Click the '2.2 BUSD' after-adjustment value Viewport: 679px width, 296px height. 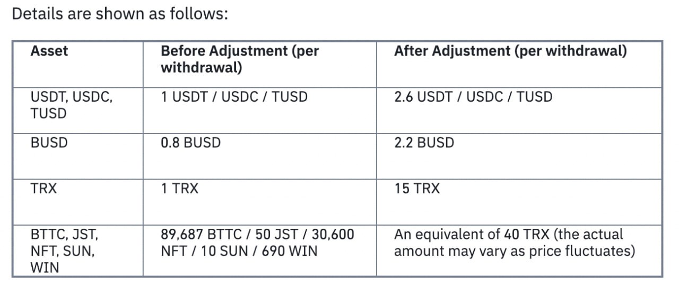424,143
